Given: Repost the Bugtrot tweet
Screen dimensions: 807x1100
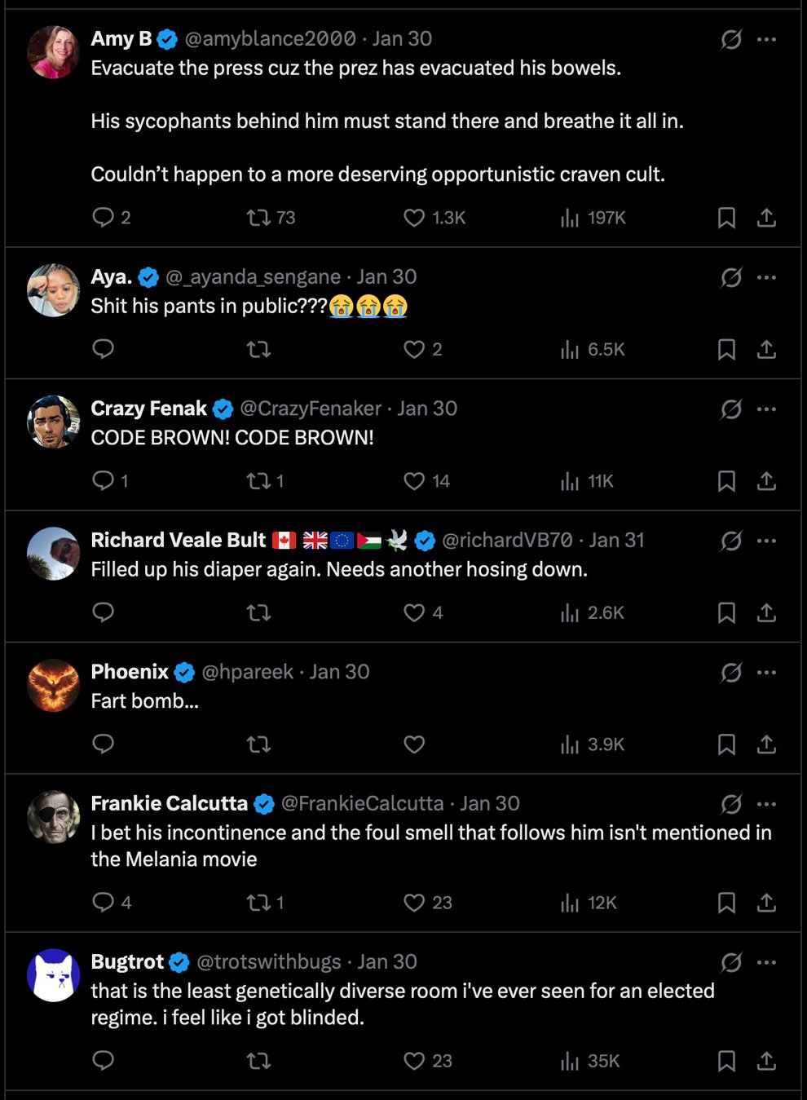Looking at the screenshot, I should [259, 1061].
